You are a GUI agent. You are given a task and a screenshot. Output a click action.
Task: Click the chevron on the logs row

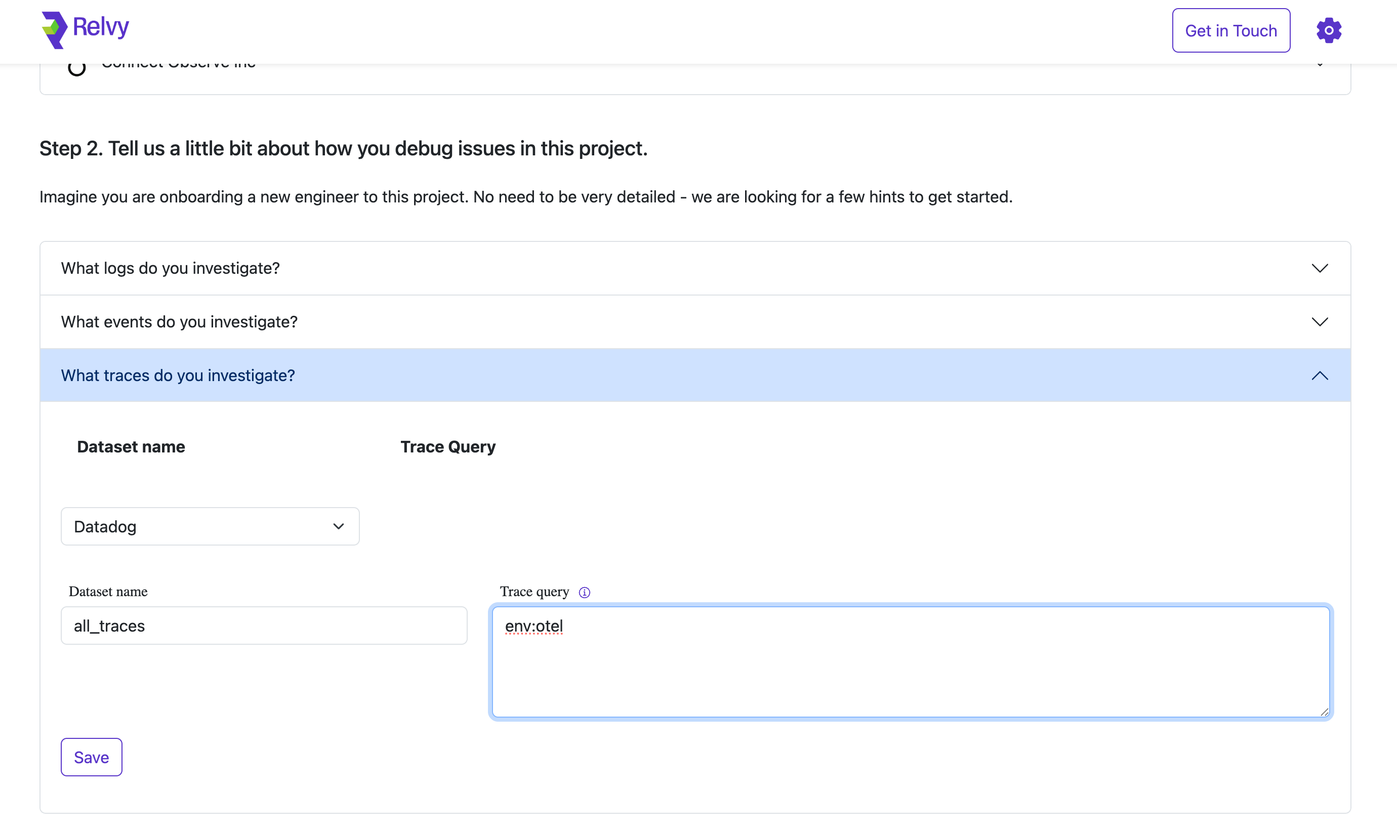[1320, 268]
